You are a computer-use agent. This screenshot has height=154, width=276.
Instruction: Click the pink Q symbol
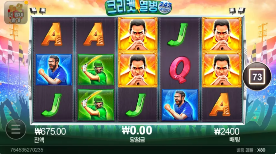coord(180,70)
